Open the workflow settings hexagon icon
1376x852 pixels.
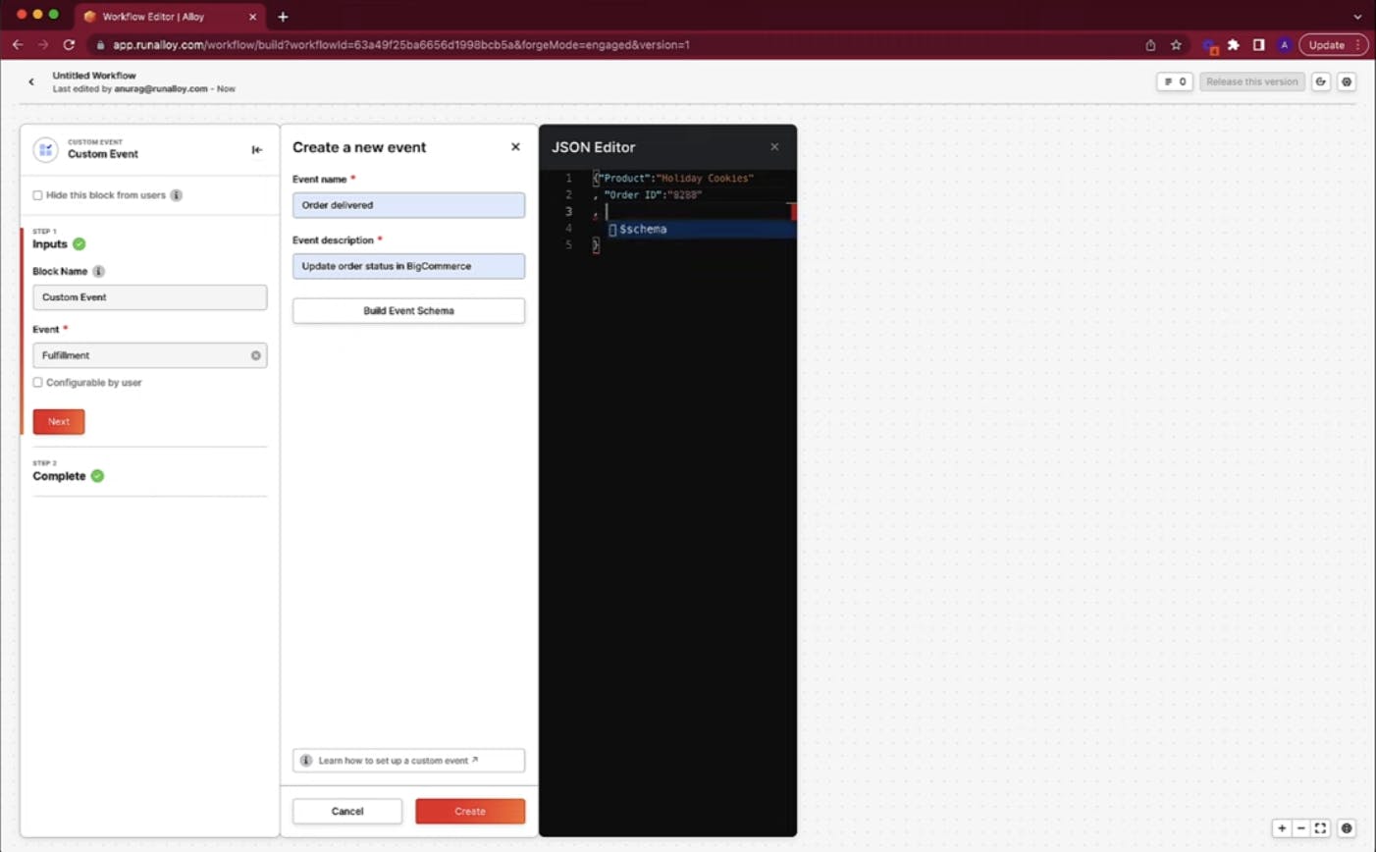coord(1347,81)
